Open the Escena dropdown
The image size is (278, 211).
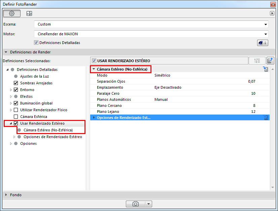click(x=151, y=24)
